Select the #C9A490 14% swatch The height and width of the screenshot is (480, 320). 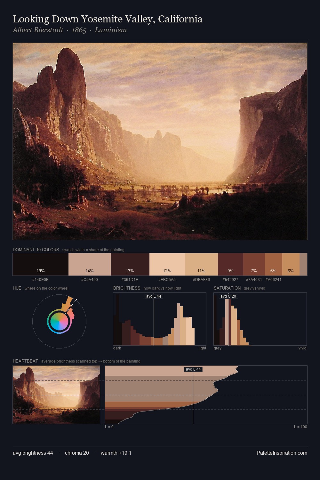point(90,264)
